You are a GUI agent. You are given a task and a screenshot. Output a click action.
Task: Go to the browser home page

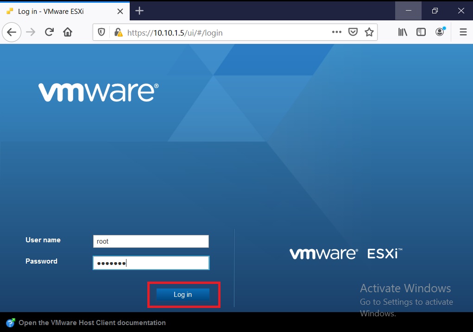pyautogui.click(x=68, y=32)
